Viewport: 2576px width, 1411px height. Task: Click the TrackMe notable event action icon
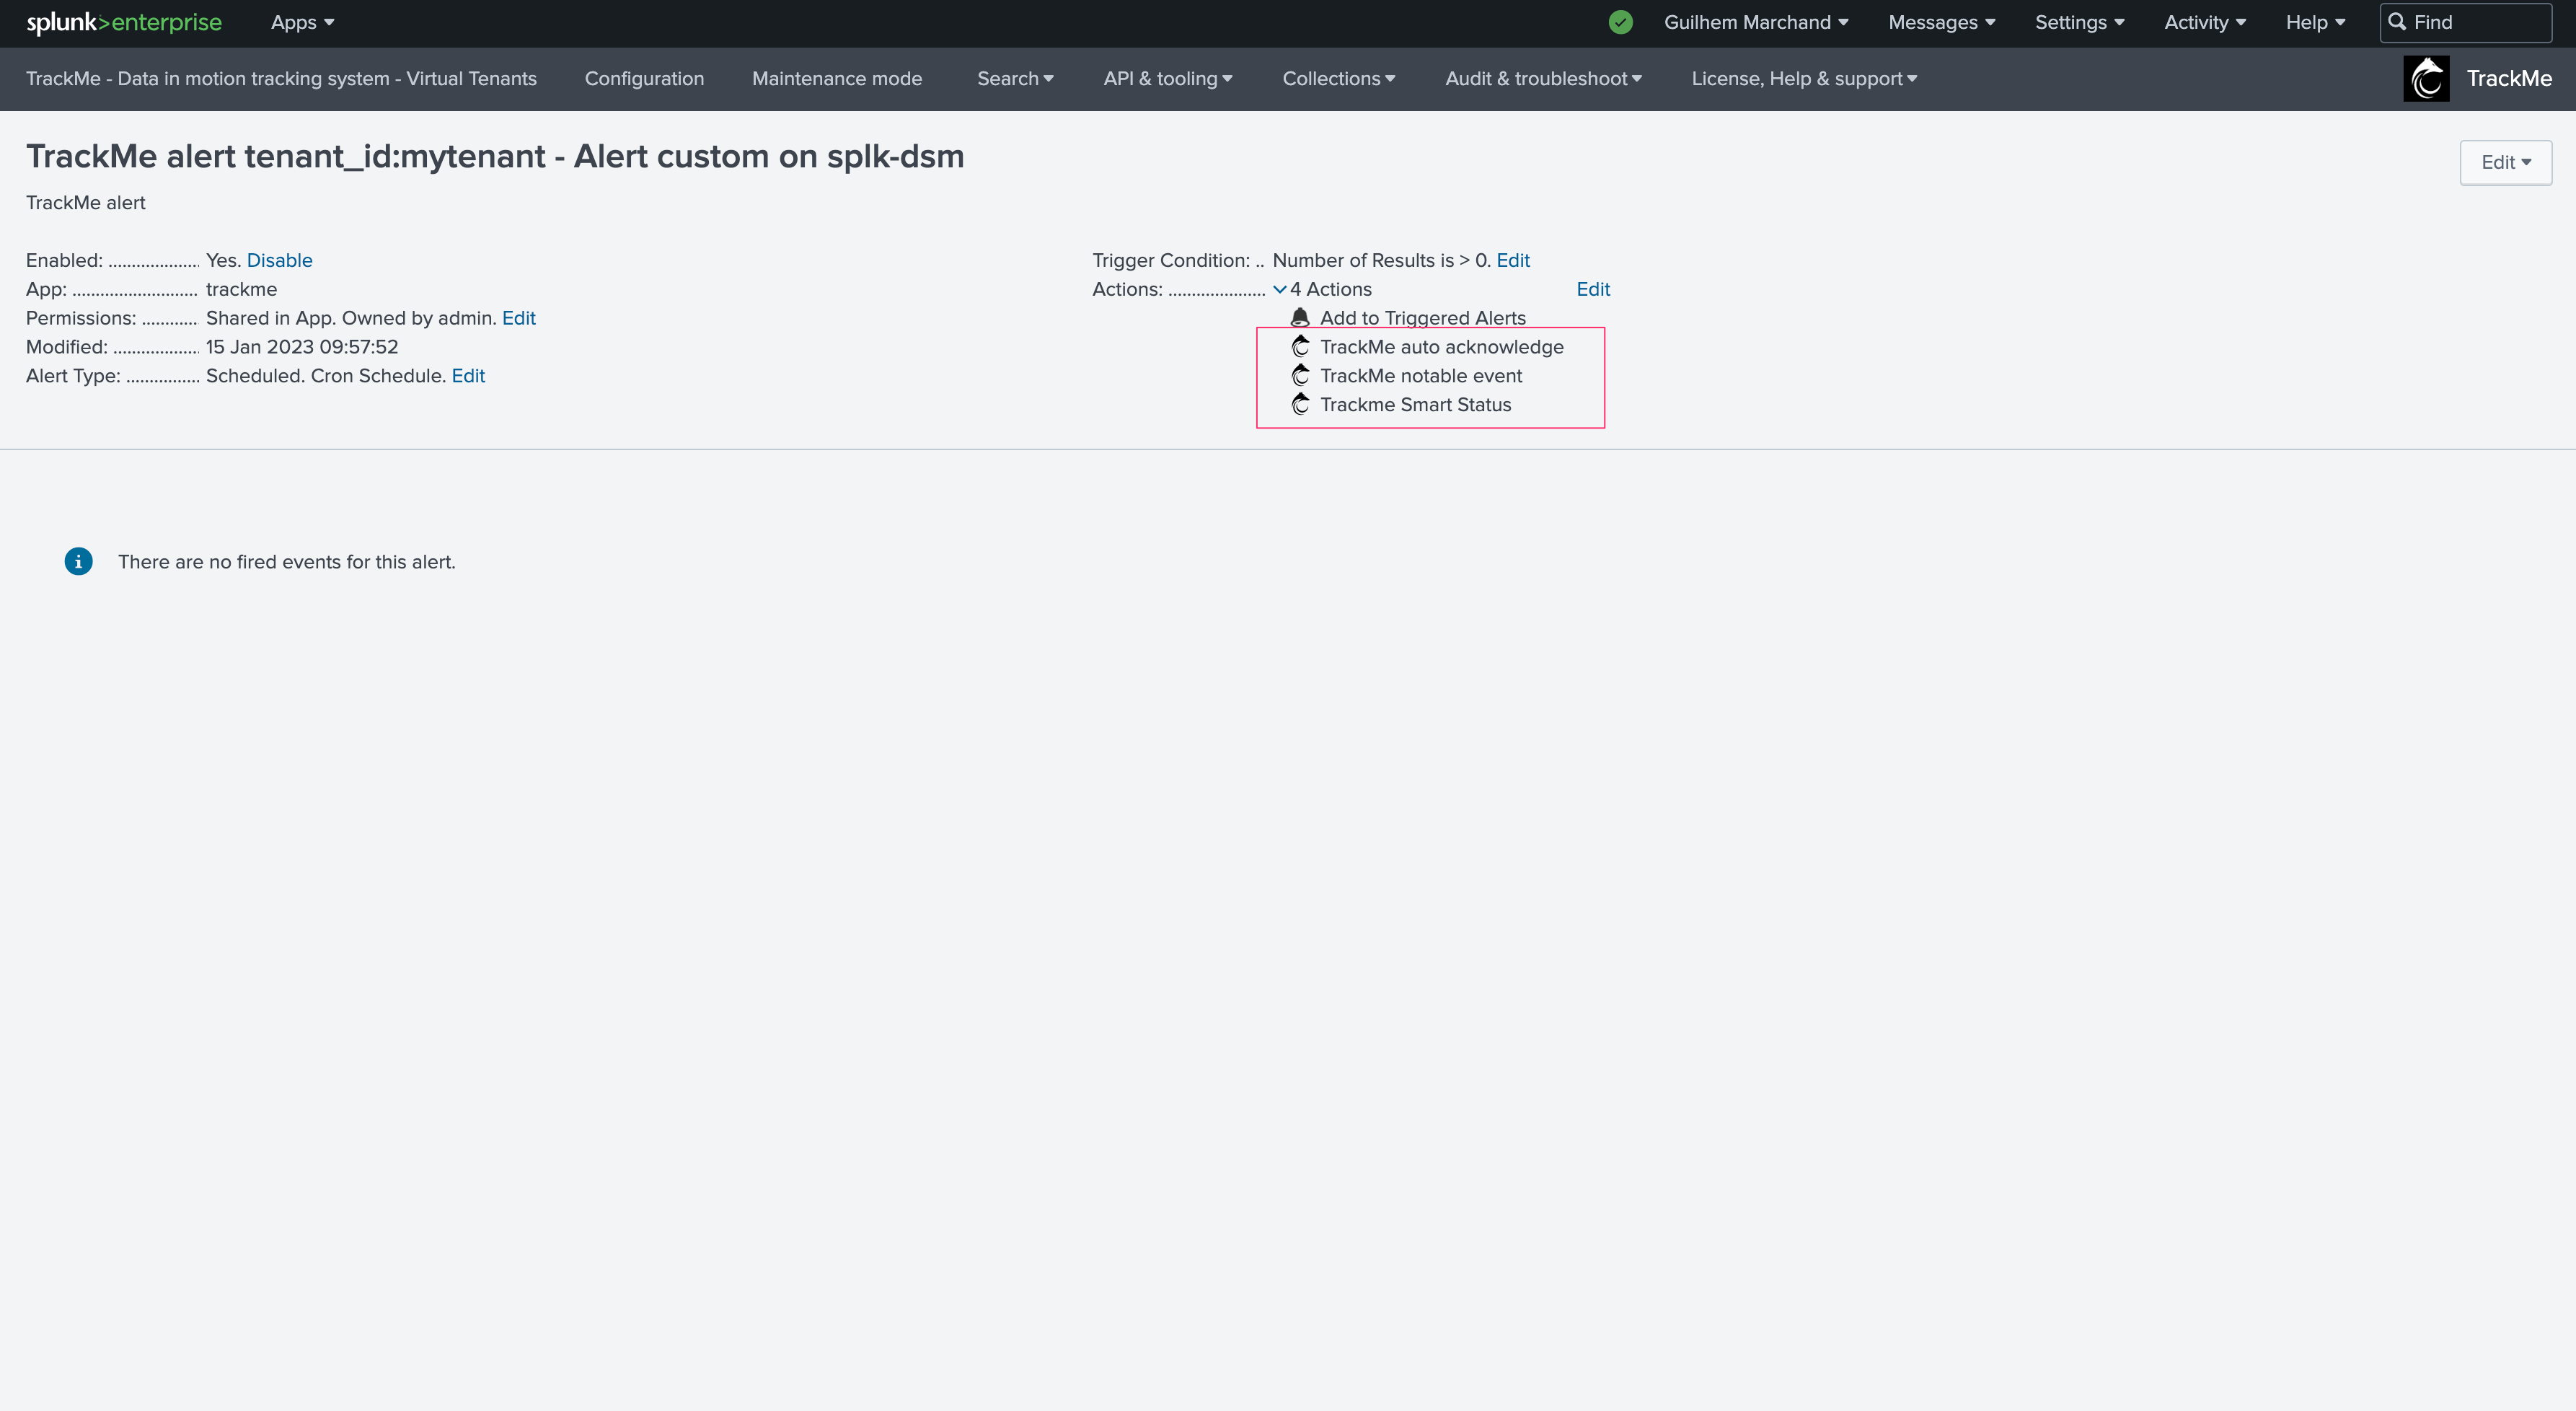click(1300, 376)
